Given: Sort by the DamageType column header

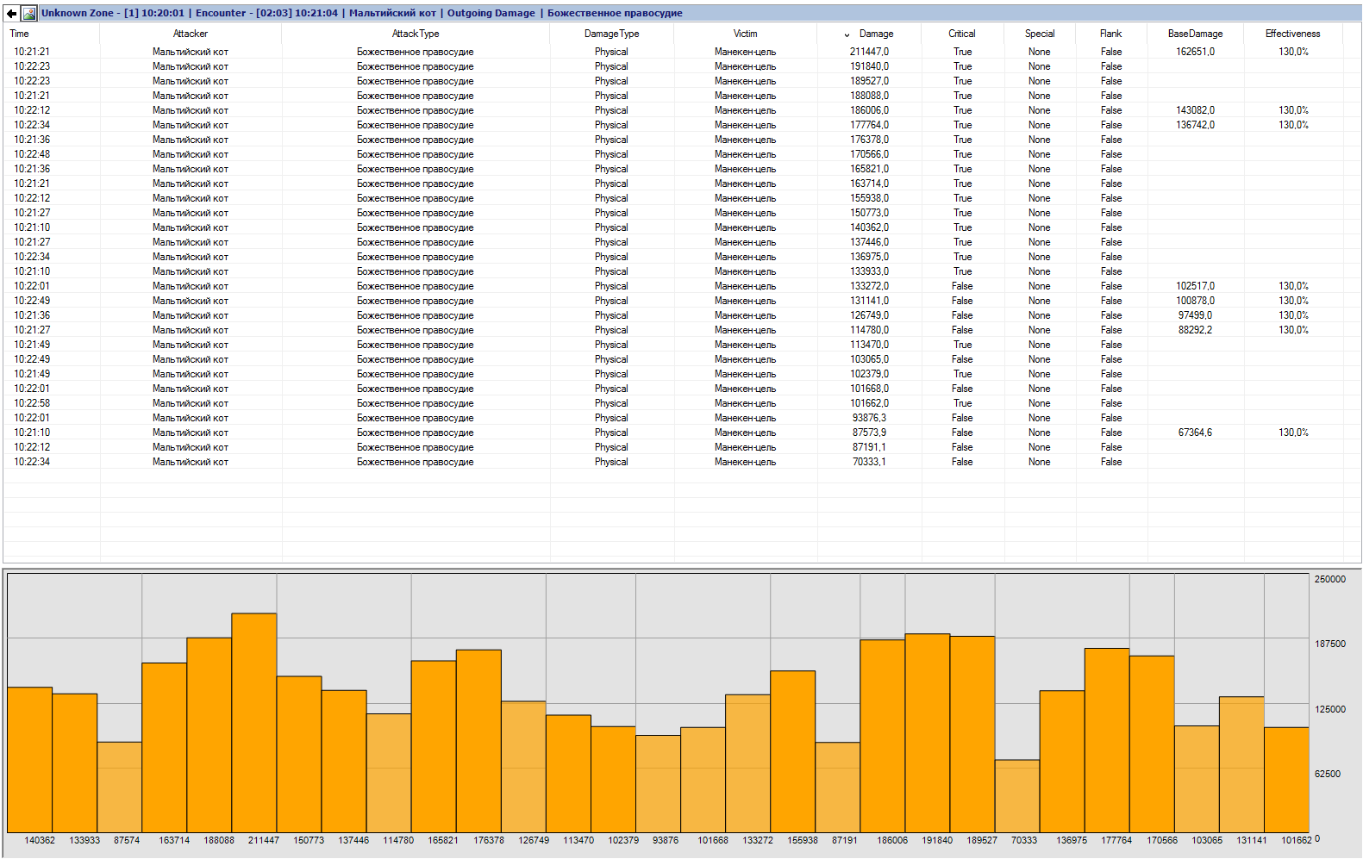Looking at the screenshot, I should coord(611,34).
